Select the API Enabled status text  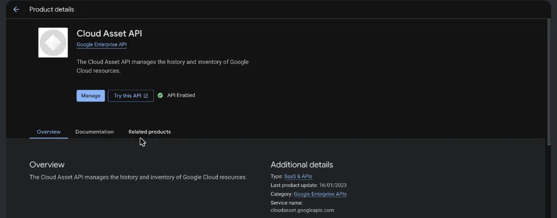click(x=181, y=95)
